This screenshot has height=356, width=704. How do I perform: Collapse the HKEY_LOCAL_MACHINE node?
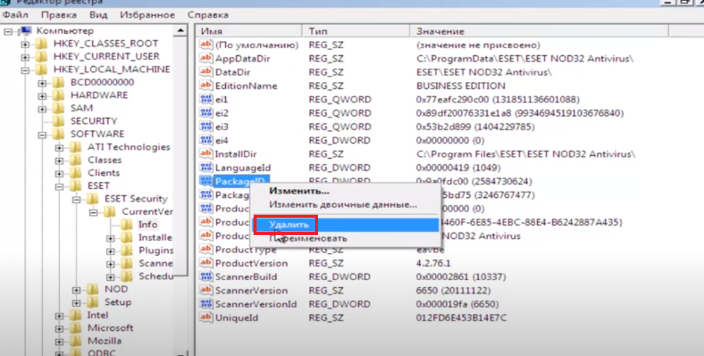tap(25, 70)
